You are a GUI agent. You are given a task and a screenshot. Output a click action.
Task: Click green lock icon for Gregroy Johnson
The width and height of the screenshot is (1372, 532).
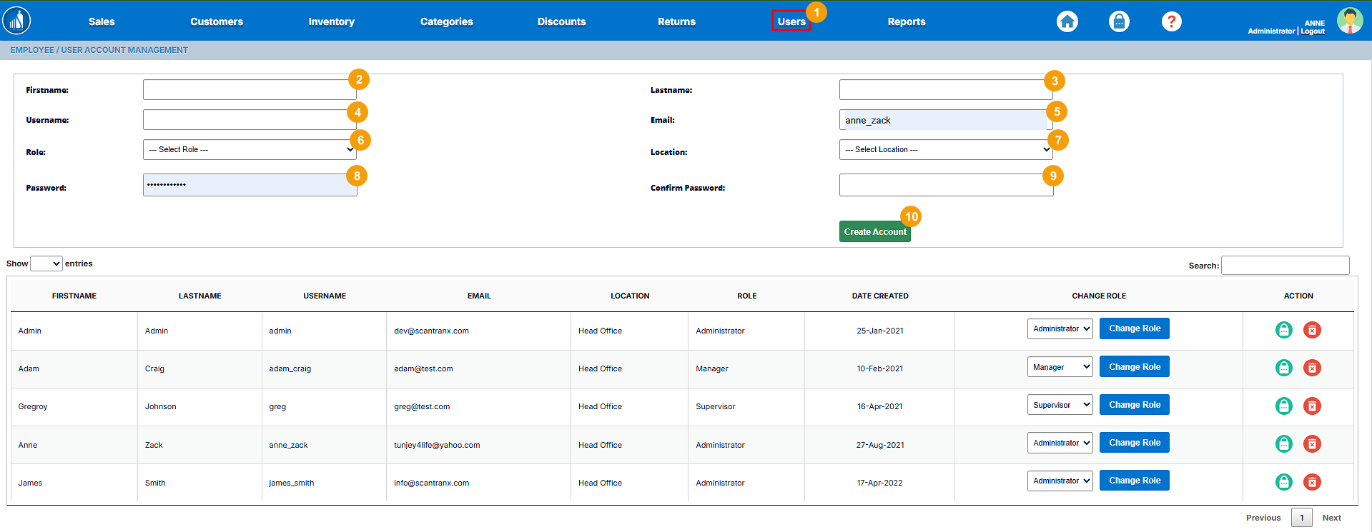1283,406
